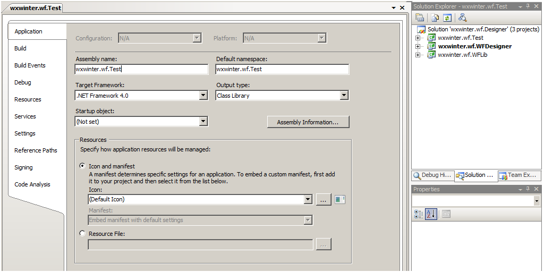544x272 pixels.
Task: Select wxwinter.wf.WFLib in Solution Explorer
Action: coord(463,55)
